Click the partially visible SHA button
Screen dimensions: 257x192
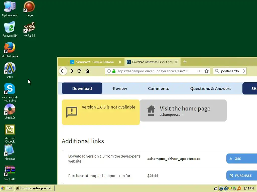pyautogui.click(x=250, y=88)
